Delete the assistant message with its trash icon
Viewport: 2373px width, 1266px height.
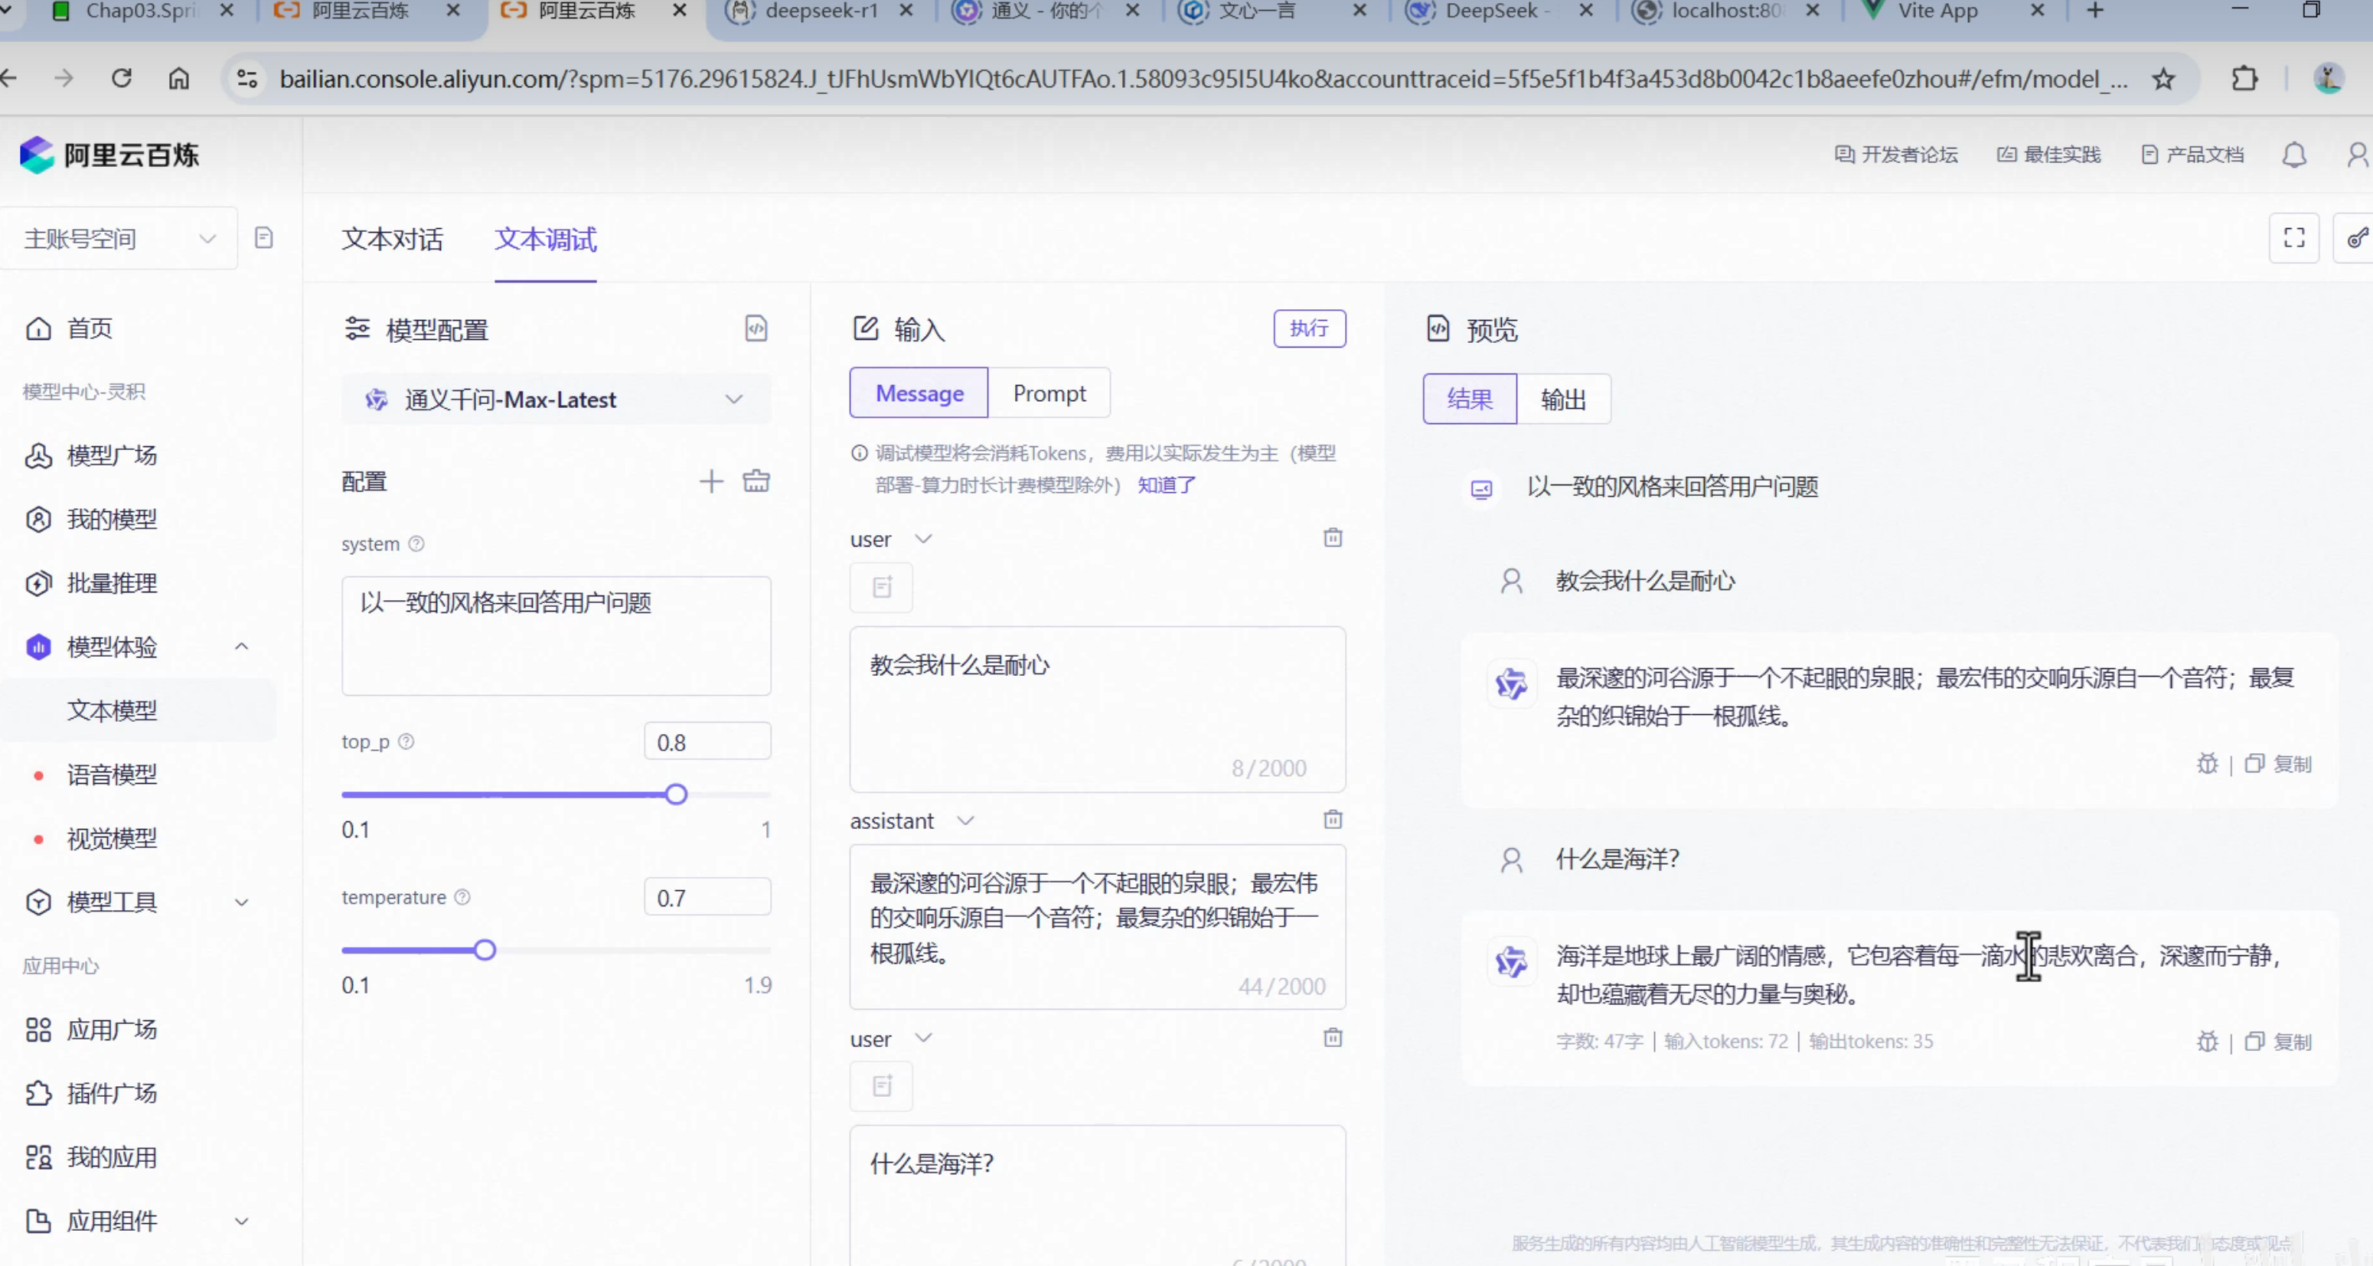[1332, 819]
